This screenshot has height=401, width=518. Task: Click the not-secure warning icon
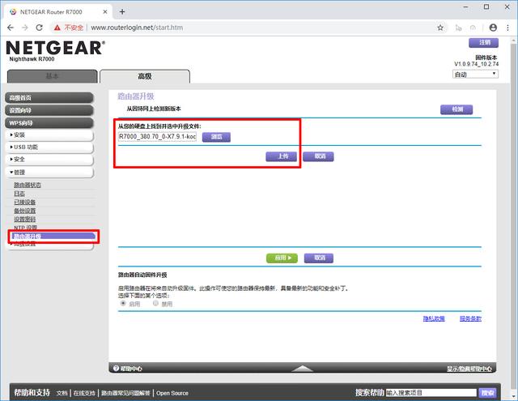(x=57, y=28)
